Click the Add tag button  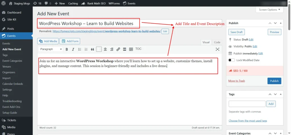(x=271, y=104)
